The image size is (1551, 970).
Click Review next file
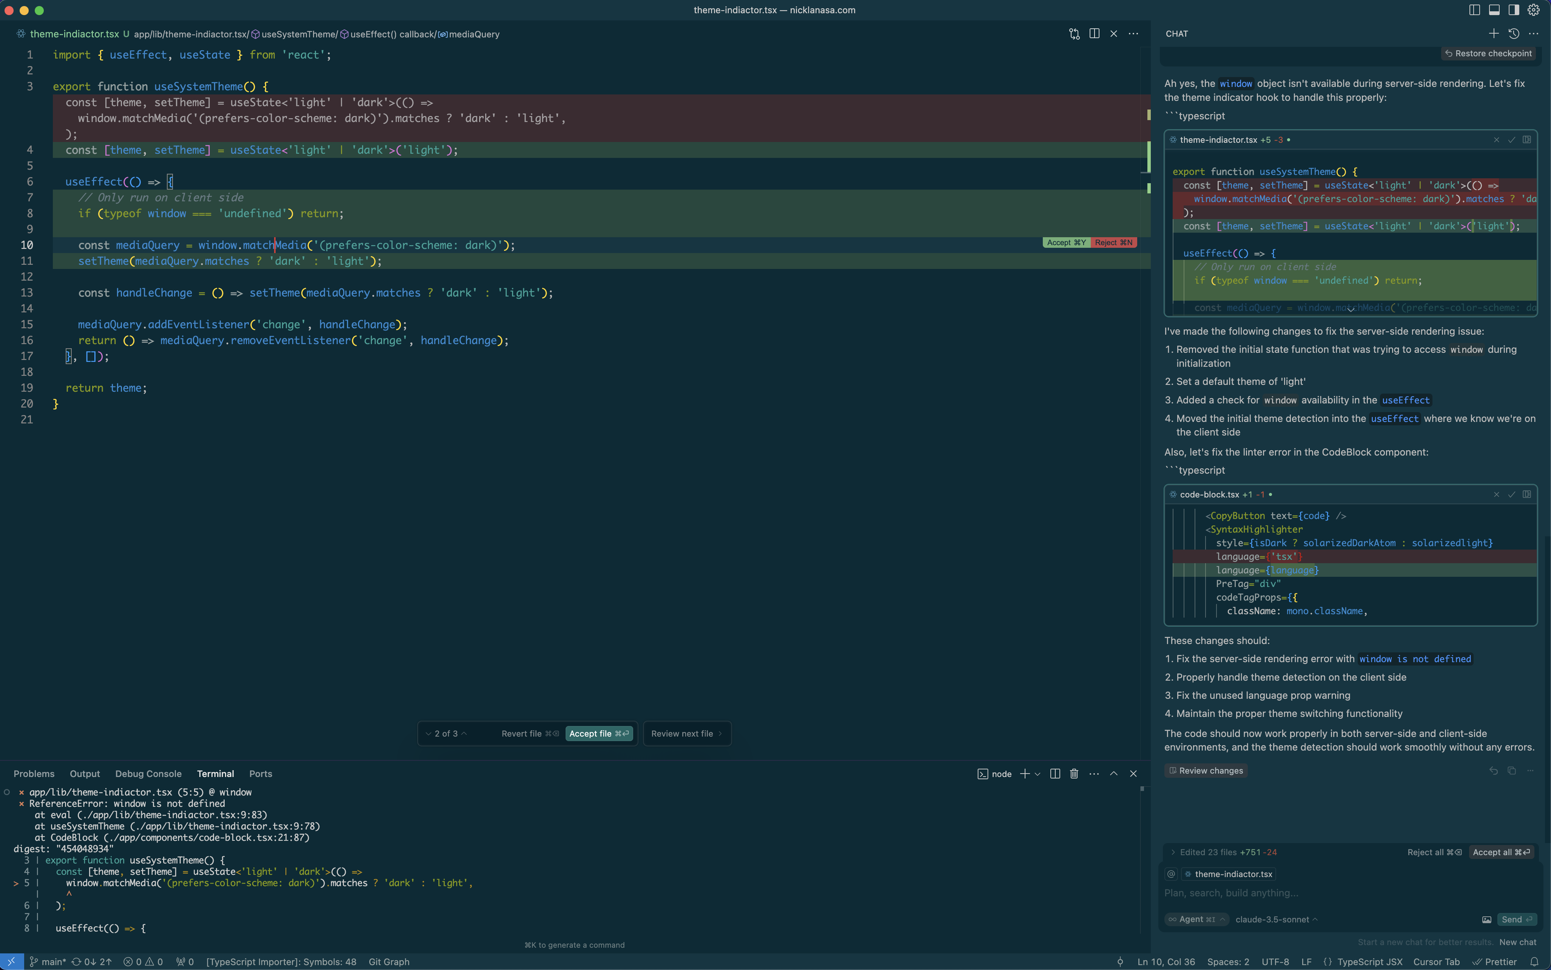(x=687, y=733)
